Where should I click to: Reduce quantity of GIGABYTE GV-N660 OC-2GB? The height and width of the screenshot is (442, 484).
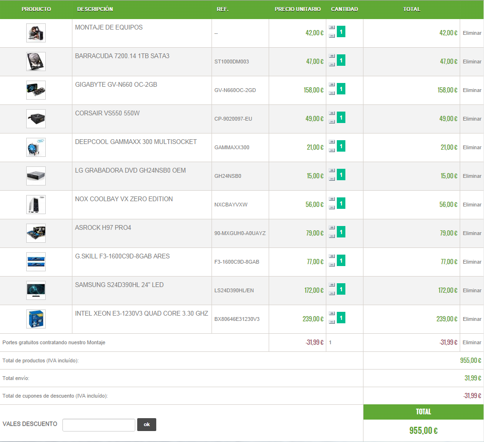[x=332, y=93]
